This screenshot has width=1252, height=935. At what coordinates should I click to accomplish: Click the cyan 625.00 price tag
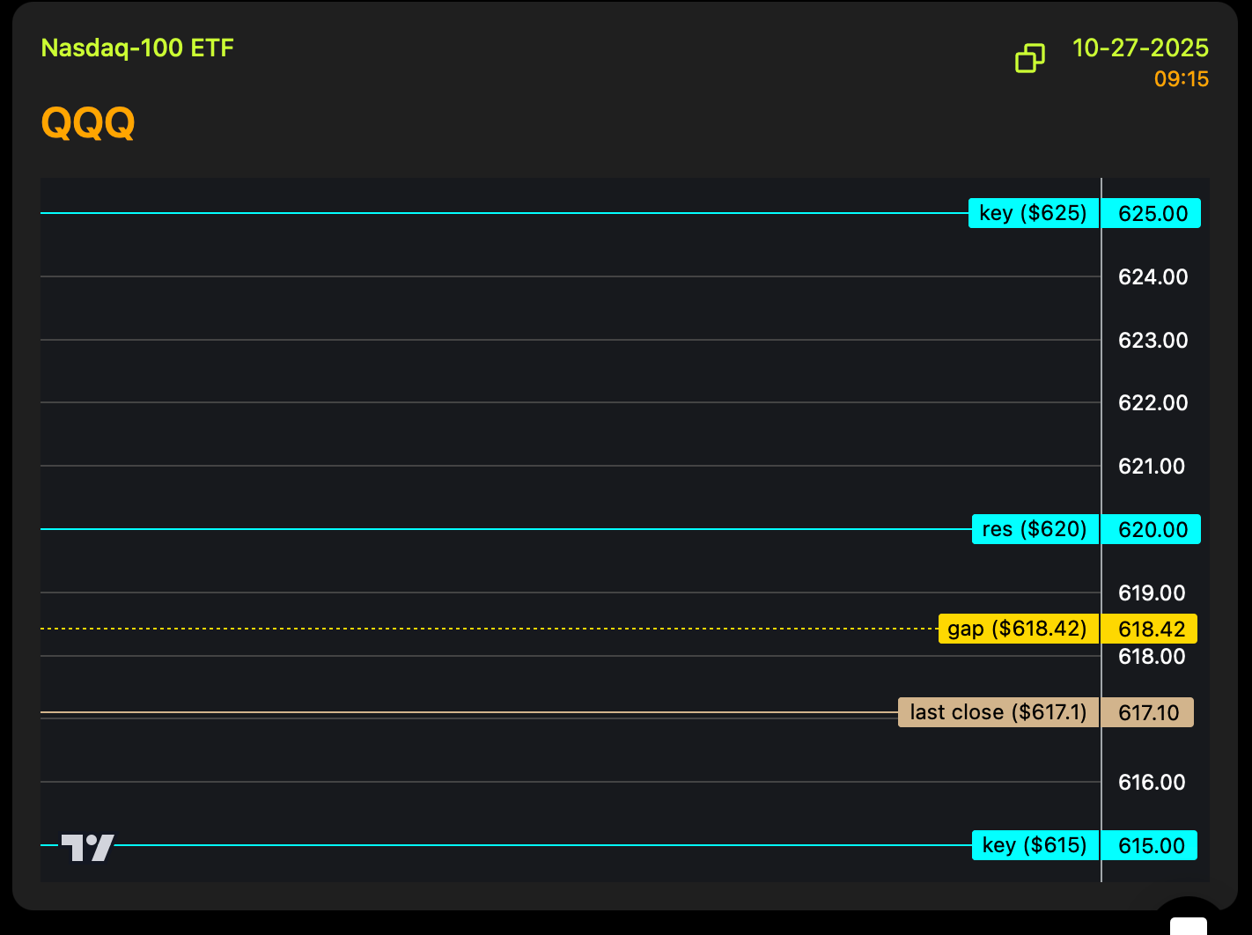pos(1152,213)
